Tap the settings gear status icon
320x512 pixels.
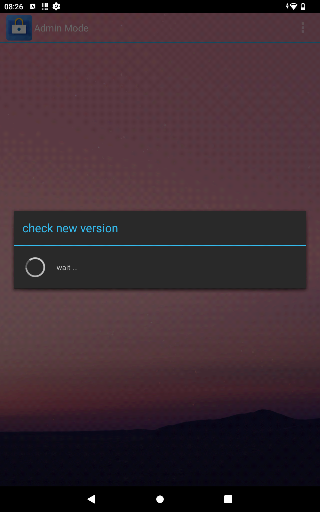(56, 6)
